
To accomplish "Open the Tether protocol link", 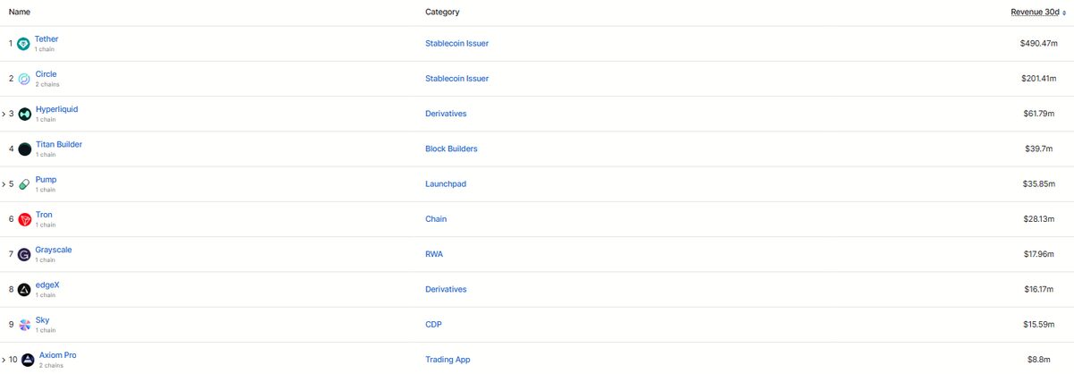I will [47, 39].
